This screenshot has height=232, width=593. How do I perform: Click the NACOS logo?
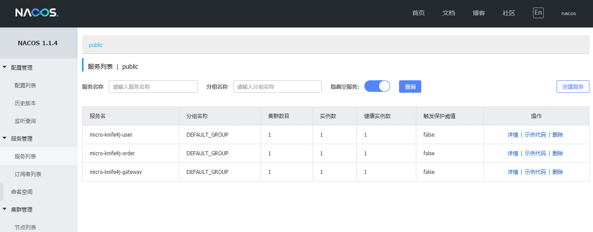(x=36, y=13)
